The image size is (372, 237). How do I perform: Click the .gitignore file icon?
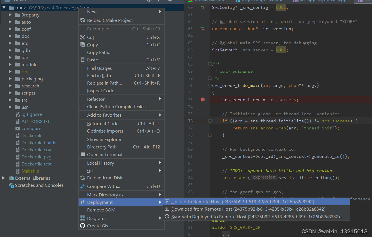tap(18, 114)
